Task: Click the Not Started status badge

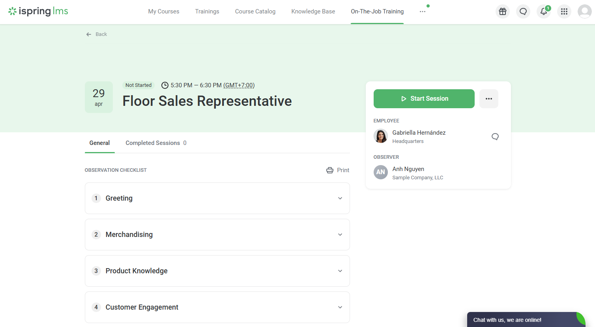Action: [138, 85]
